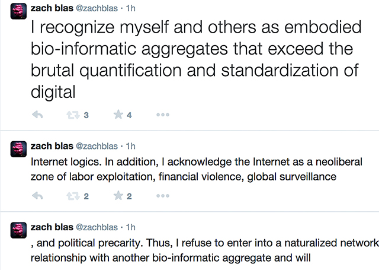Reply to the first tweet about bio-informatic aggregates
379x270 pixels.
pos(37,115)
